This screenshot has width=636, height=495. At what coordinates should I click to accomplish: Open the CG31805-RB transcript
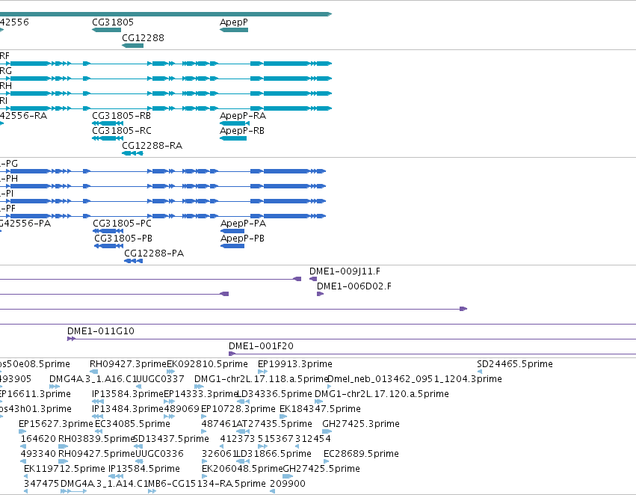(121, 116)
